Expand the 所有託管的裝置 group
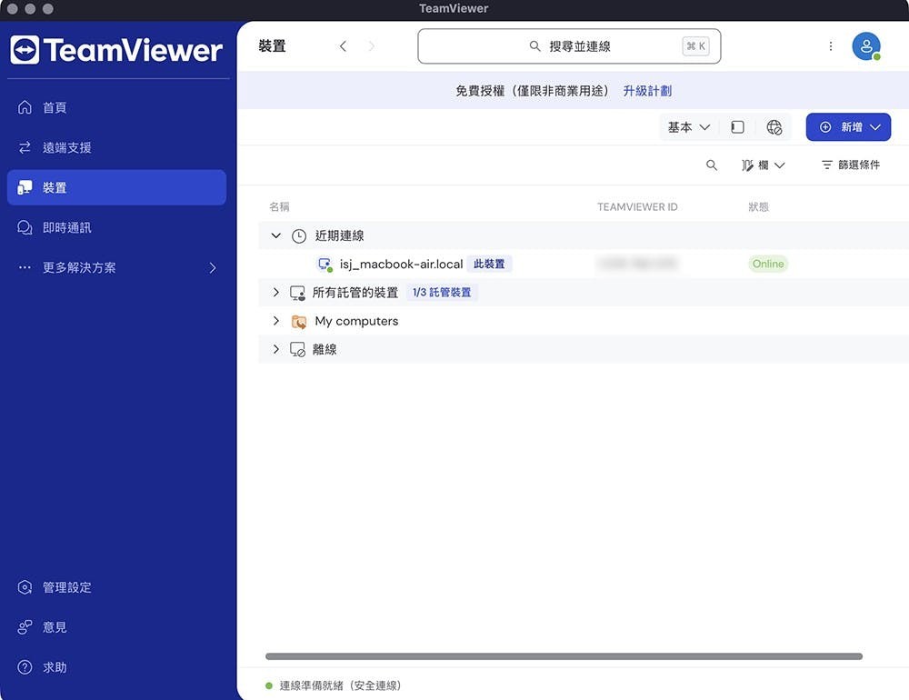Viewport: 909px width, 700px height. [276, 293]
